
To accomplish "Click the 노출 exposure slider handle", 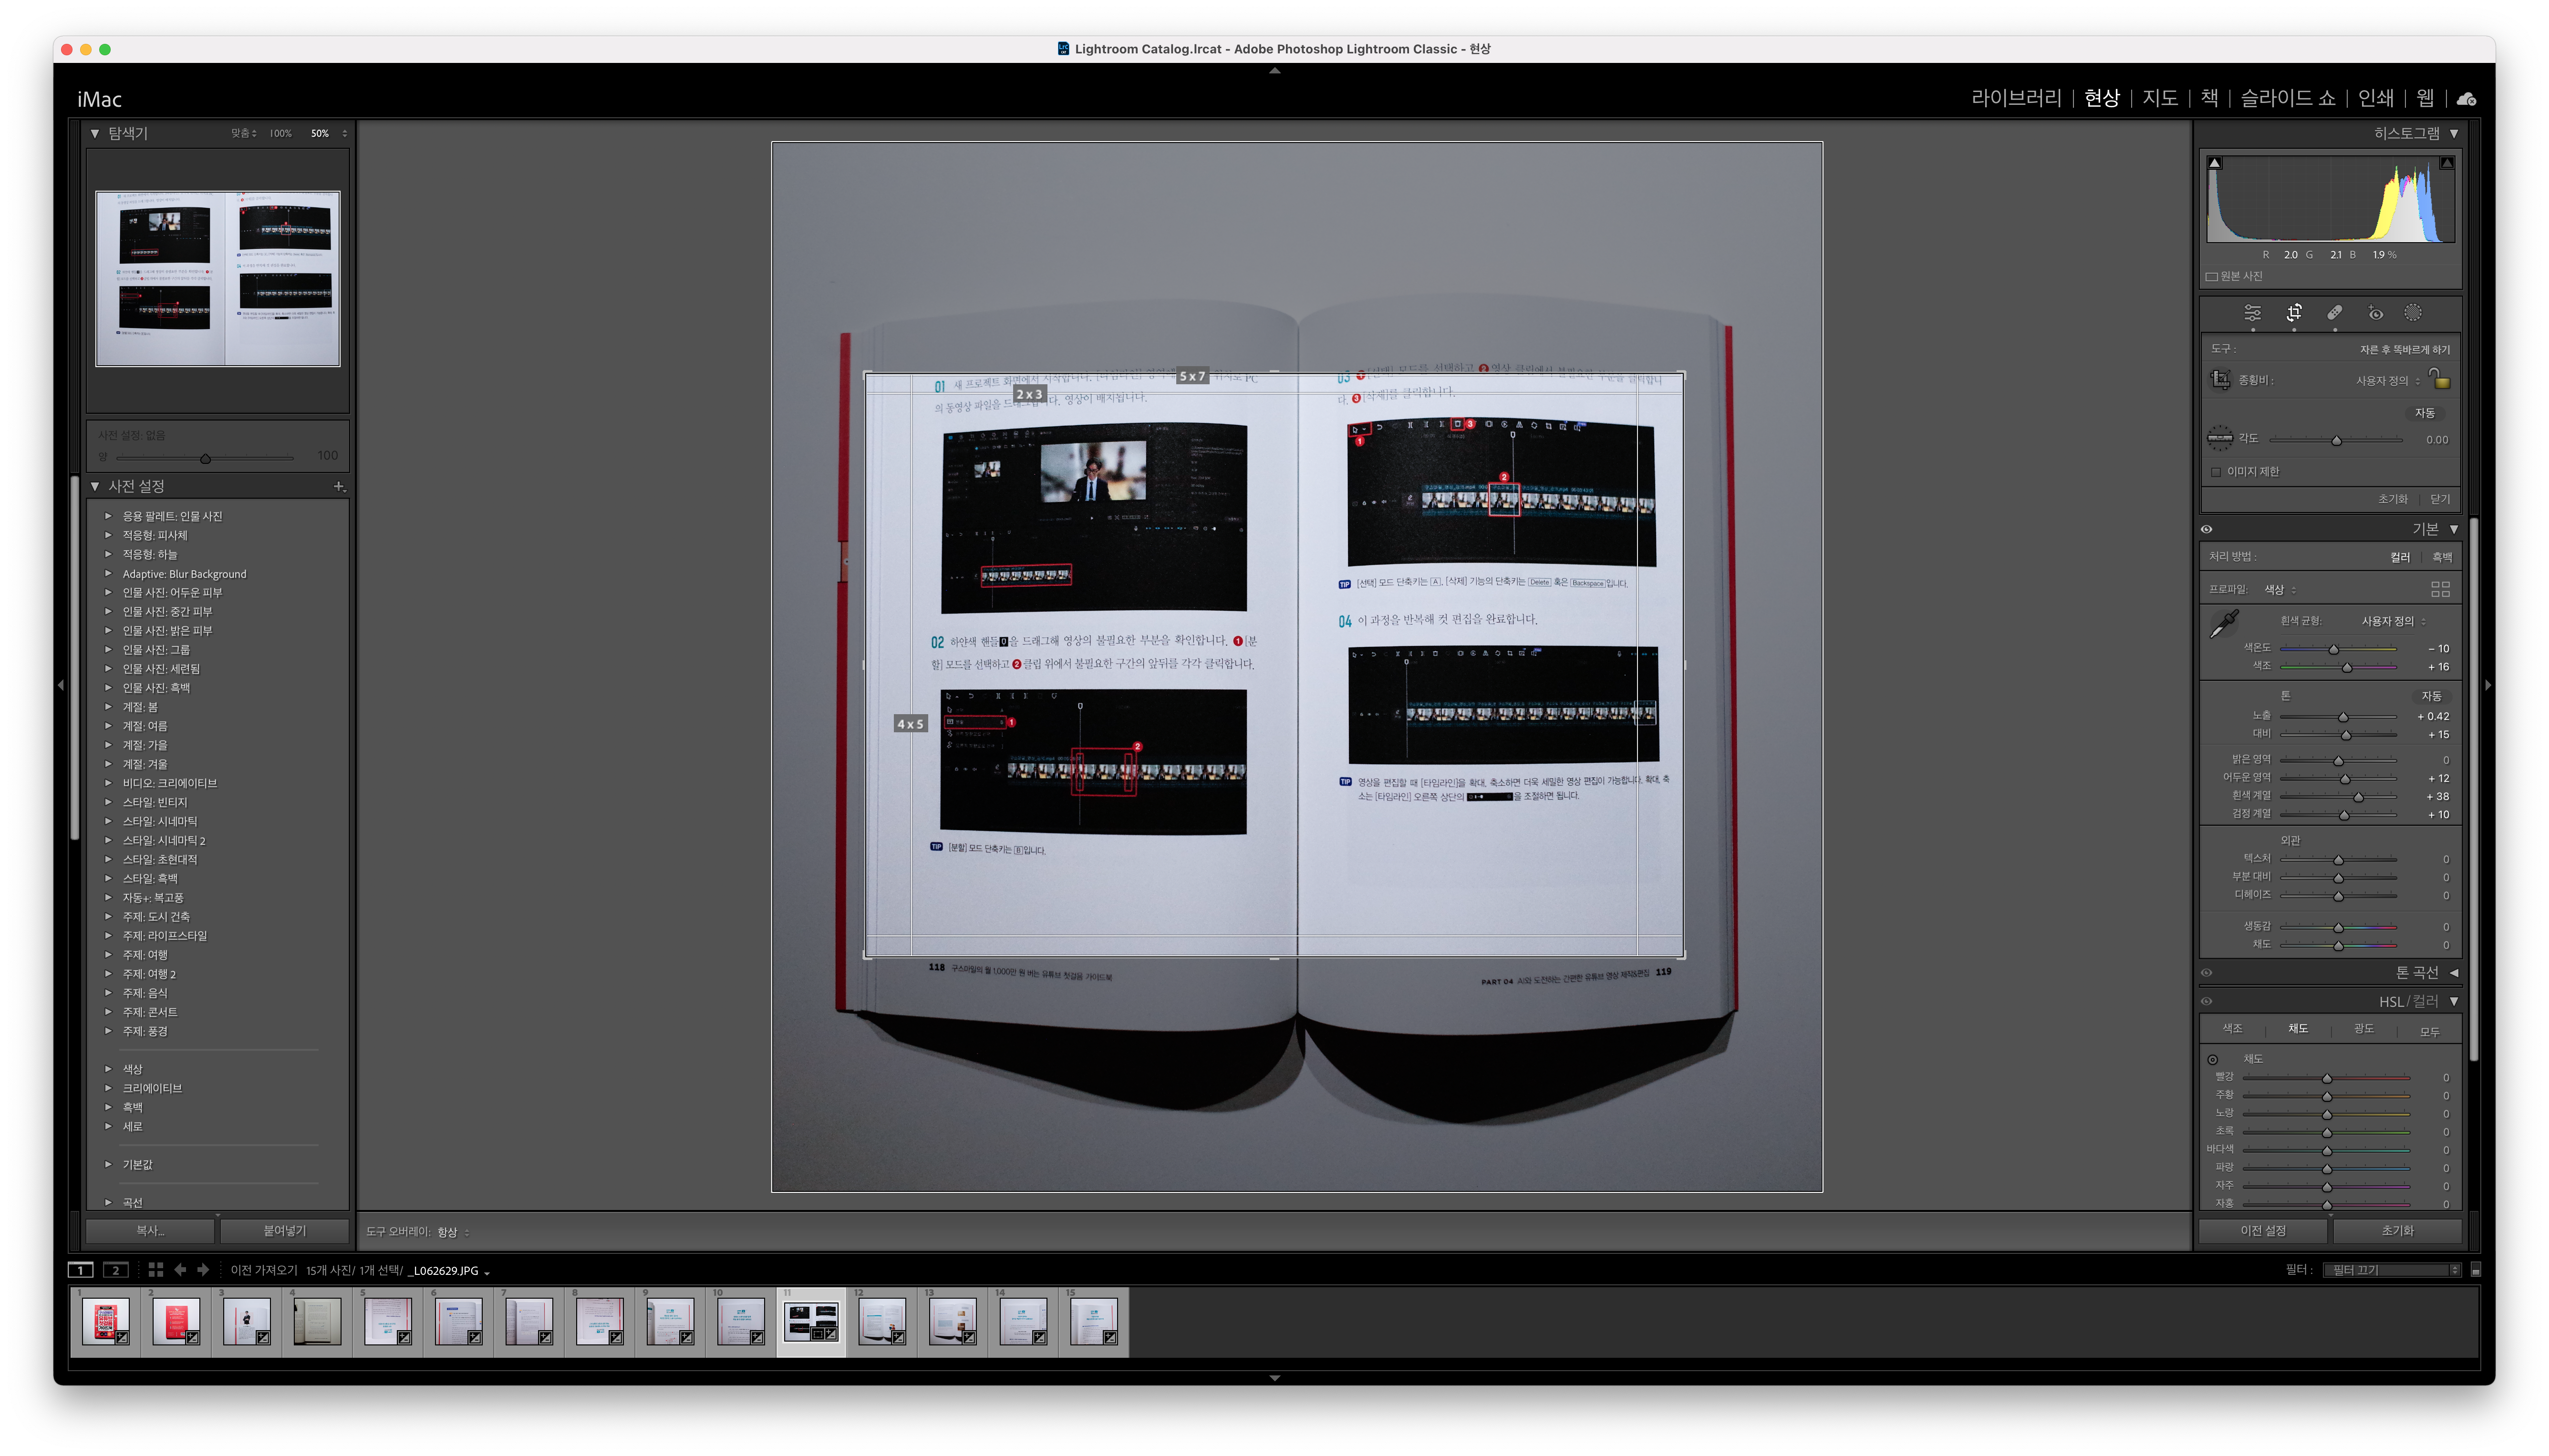I will (2343, 717).
